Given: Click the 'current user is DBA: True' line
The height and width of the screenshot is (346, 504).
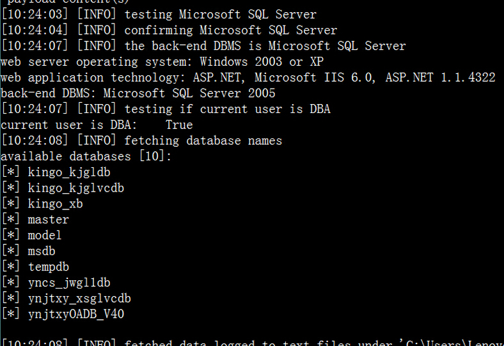Looking at the screenshot, I should (97, 125).
